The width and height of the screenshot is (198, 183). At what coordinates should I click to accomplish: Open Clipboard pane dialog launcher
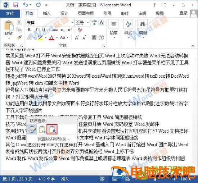click(22, 46)
